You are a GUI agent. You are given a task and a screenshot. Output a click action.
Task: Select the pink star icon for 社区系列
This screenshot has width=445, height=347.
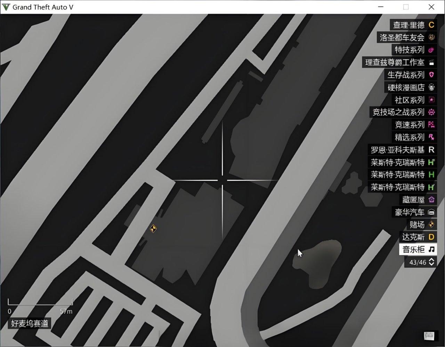[x=431, y=100]
